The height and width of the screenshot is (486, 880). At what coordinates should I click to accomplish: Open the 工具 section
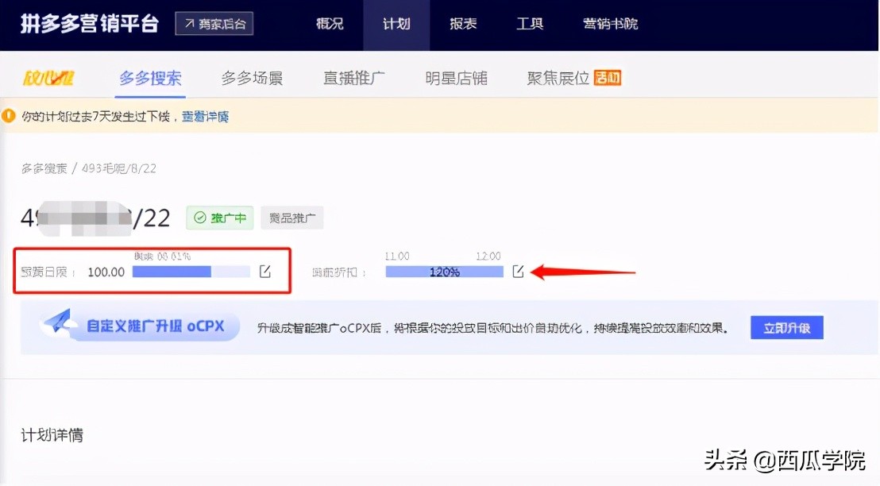tap(529, 24)
